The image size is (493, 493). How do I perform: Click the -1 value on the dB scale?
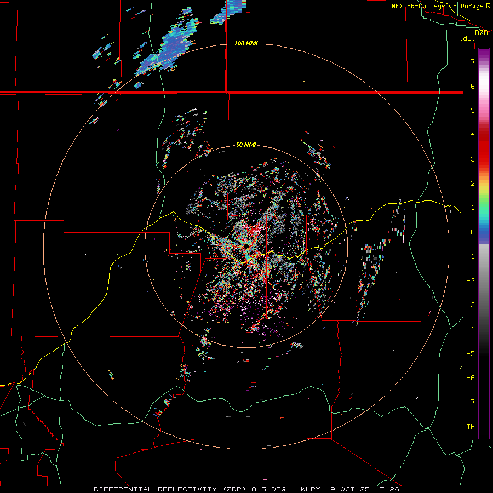coord(471,256)
